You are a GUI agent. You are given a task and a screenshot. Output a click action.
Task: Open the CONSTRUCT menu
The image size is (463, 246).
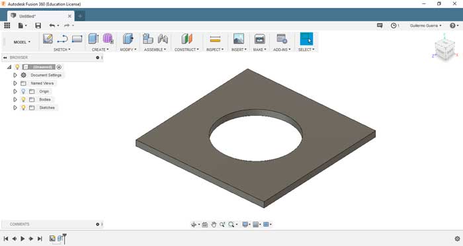point(187,50)
